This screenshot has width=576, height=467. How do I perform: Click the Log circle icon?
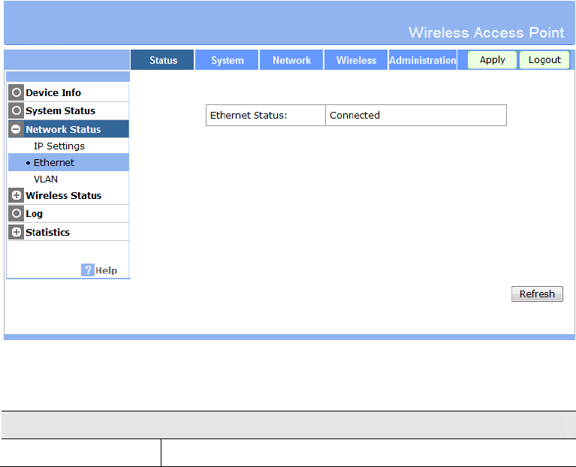[17, 213]
